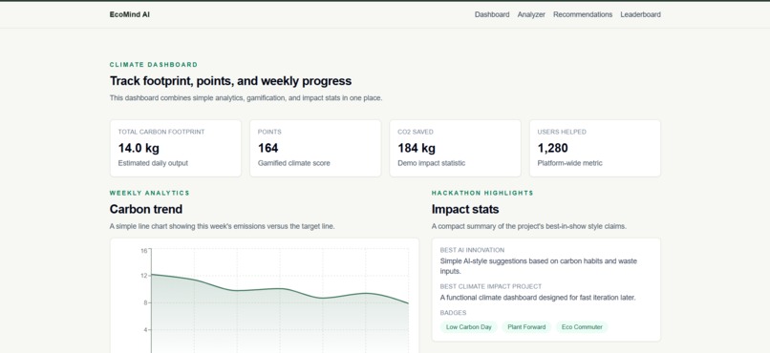Navigate to the Leaderboard page
This screenshot has width=770, height=353.
point(640,14)
